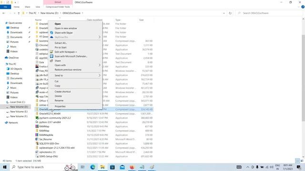The width and height of the screenshot is (305, 171).
Task: Click the Extract contextual tab
Action: point(58,2)
